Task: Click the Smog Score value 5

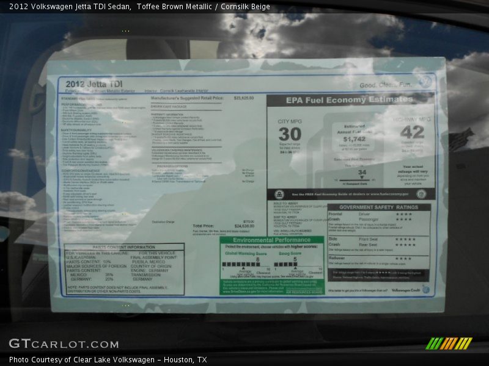Action: click(295, 259)
